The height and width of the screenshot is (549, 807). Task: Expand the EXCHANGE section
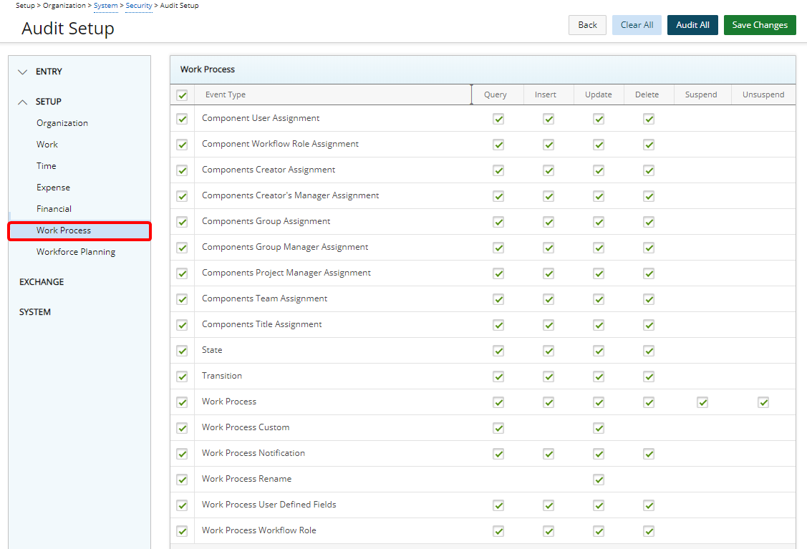[42, 282]
